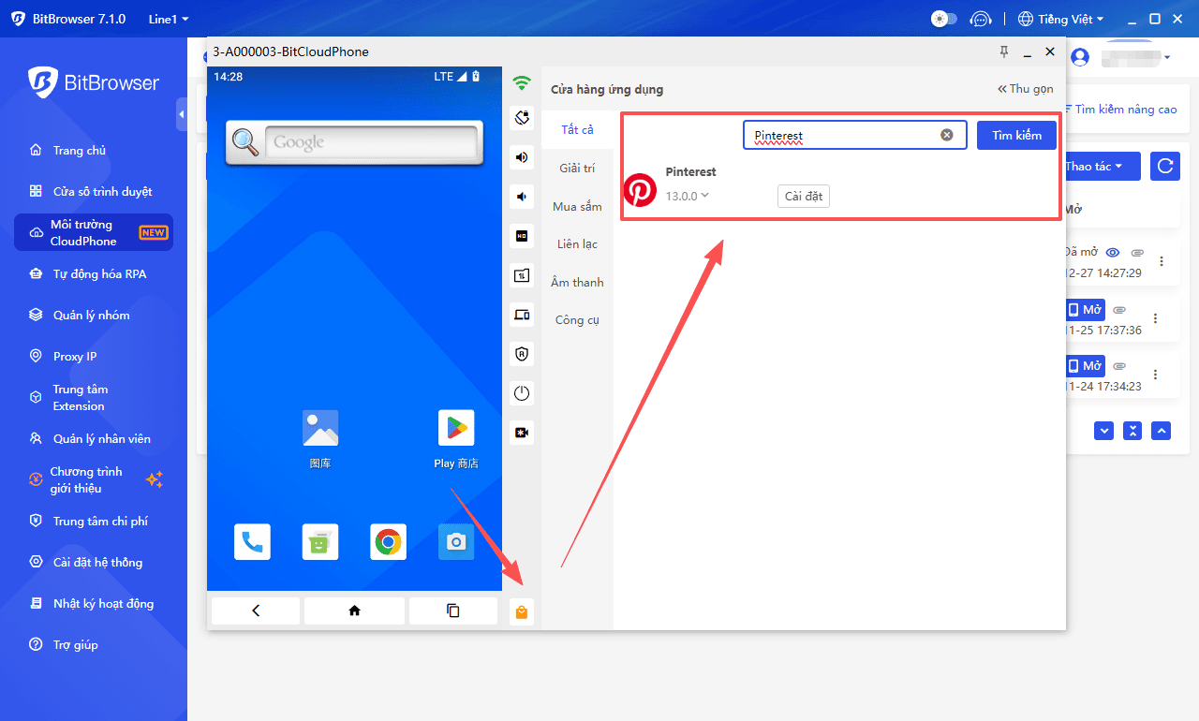Screen dimensions: 1199x721
Task: Click the rotate screen icon
Action: (x=522, y=118)
